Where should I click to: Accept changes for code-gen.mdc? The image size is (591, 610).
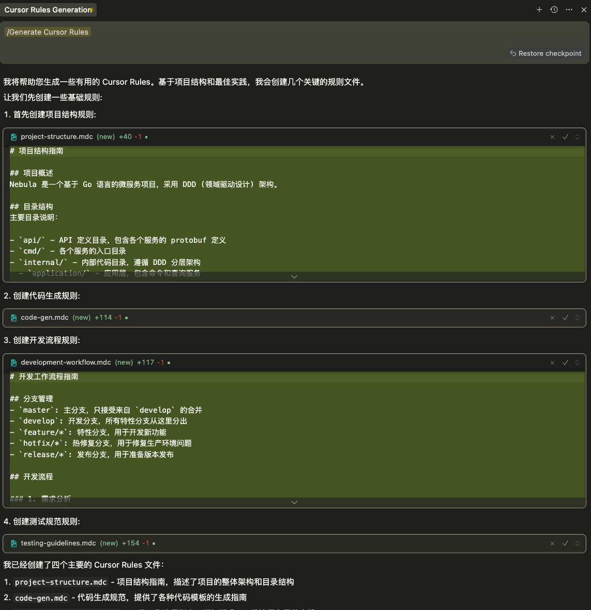(x=565, y=318)
